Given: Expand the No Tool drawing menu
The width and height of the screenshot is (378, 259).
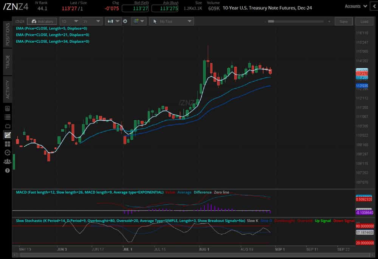Looking at the screenshot, I should pos(171,21).
